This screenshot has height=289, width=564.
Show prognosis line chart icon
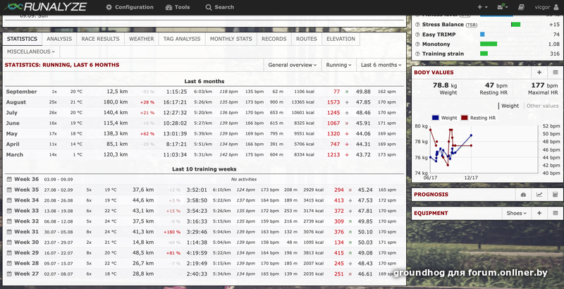click(x=539, y=195)
